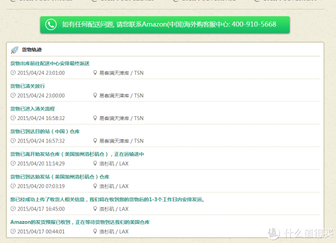Select 洛杉矶 / LAX in the 00:44:01 row

[x=114, y=232]
